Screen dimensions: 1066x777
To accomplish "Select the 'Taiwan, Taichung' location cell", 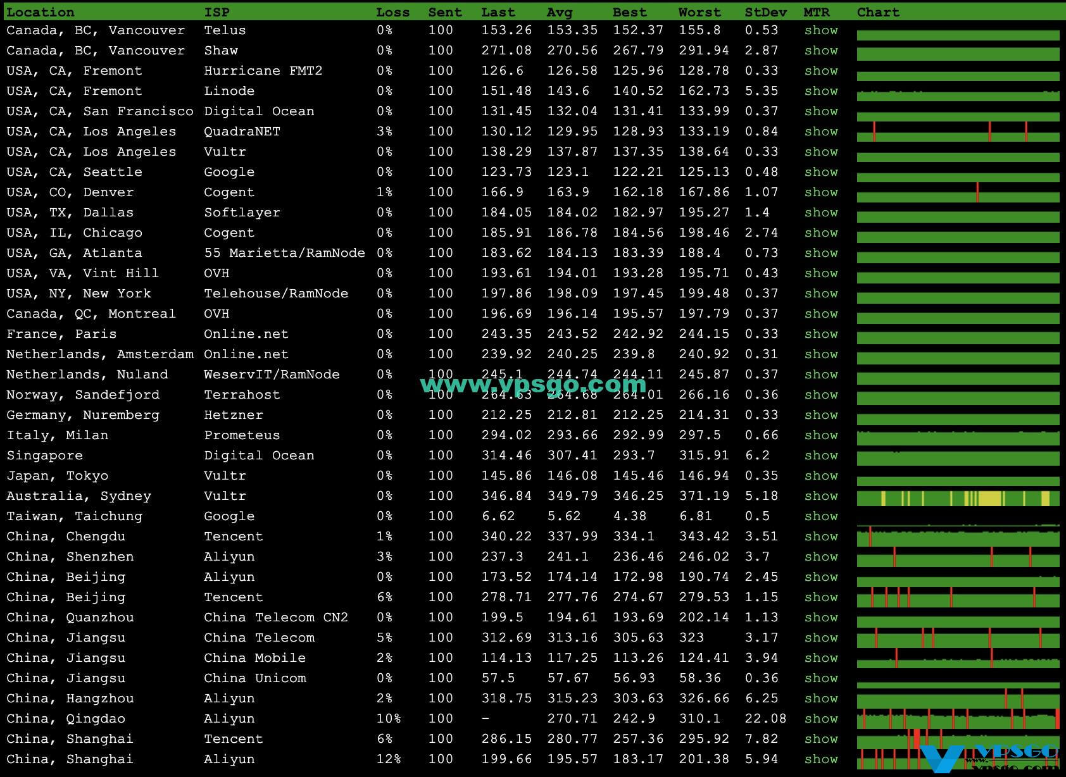I will (75, 516).
